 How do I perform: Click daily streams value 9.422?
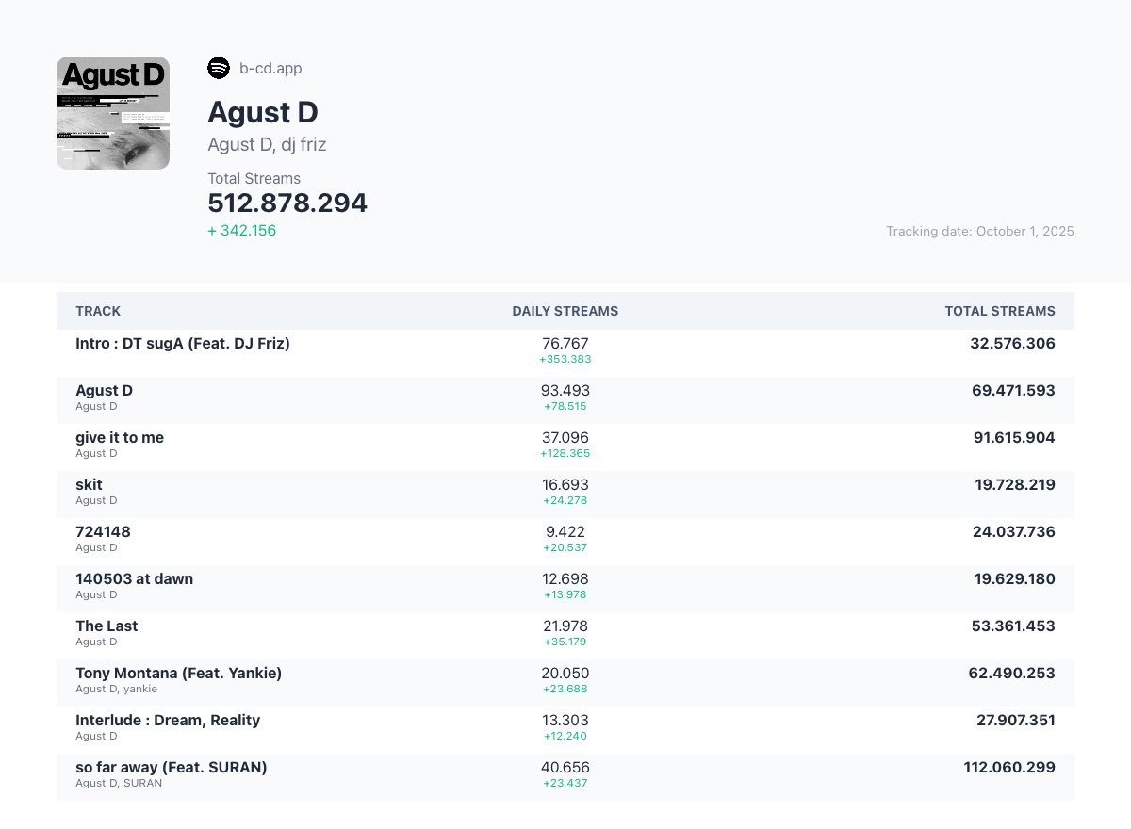(x=565, y=532)
